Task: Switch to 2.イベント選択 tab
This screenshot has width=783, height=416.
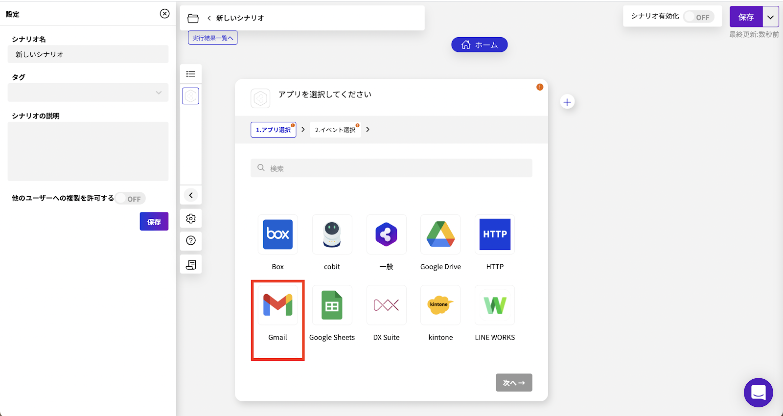Action: [335, 130]
